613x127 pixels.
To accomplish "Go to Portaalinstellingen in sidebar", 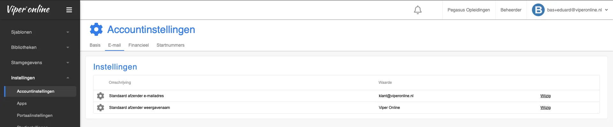I will 35,116.
